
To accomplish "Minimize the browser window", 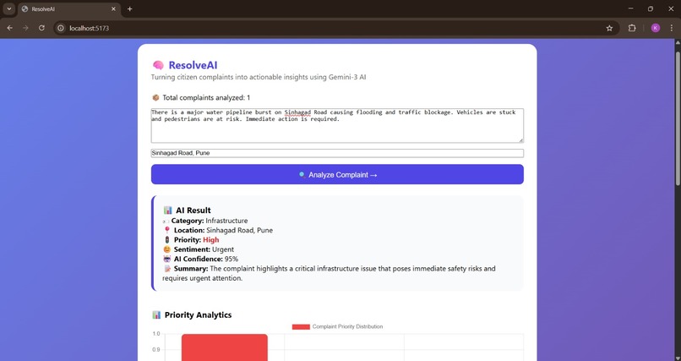I will [x=630, y=8].
